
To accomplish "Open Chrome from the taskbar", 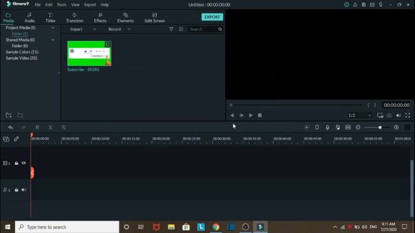I will click(216, 227).
